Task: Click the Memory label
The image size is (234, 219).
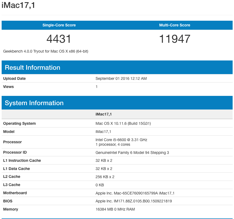Action: [11, 209]
